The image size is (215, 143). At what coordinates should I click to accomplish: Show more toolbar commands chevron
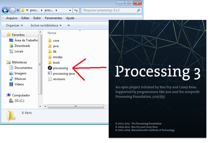point(69,25)
